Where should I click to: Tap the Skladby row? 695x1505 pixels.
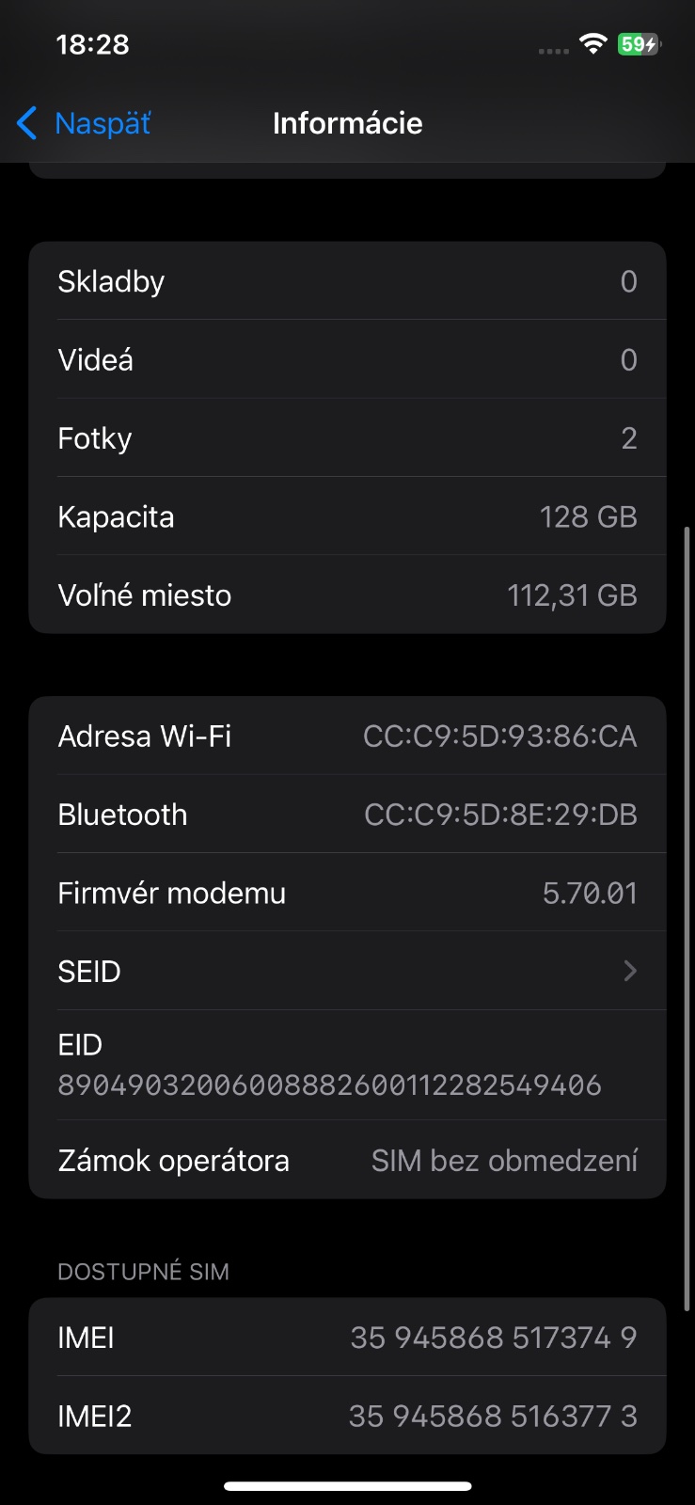[347, 281]
